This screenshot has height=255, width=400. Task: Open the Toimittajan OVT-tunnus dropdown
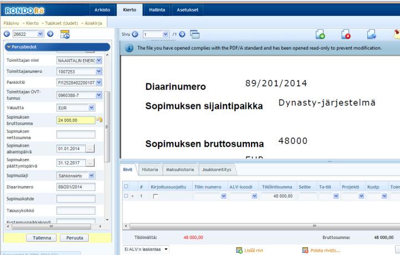pyautogui.click(x=99, y=95)
